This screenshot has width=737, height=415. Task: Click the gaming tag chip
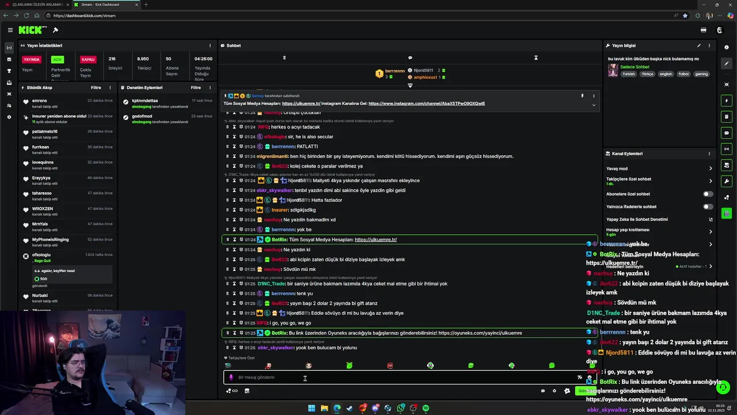point(701,74)
